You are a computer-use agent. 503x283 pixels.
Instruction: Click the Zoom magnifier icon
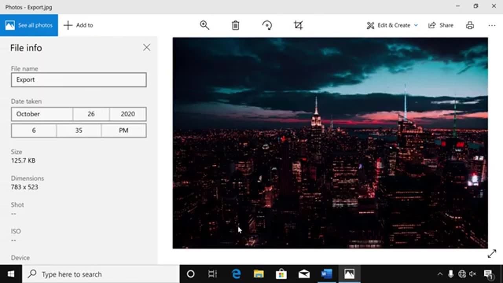[204, 25]
